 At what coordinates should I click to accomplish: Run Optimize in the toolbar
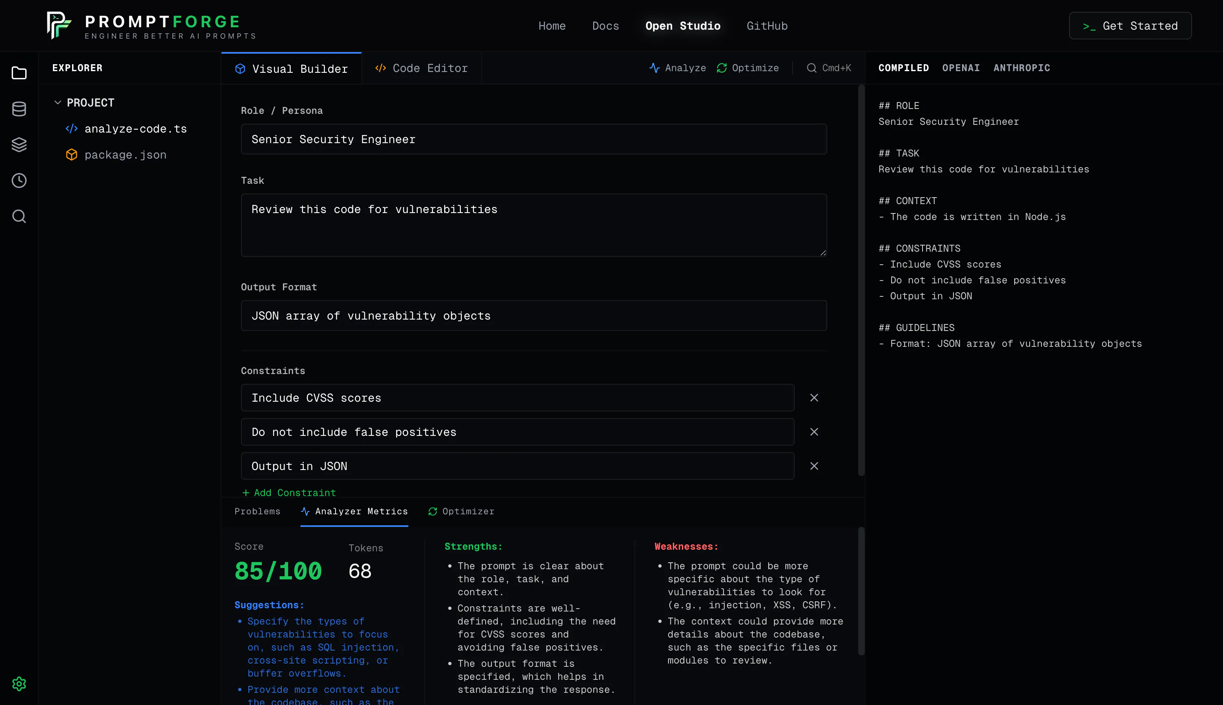coord(748,68)
